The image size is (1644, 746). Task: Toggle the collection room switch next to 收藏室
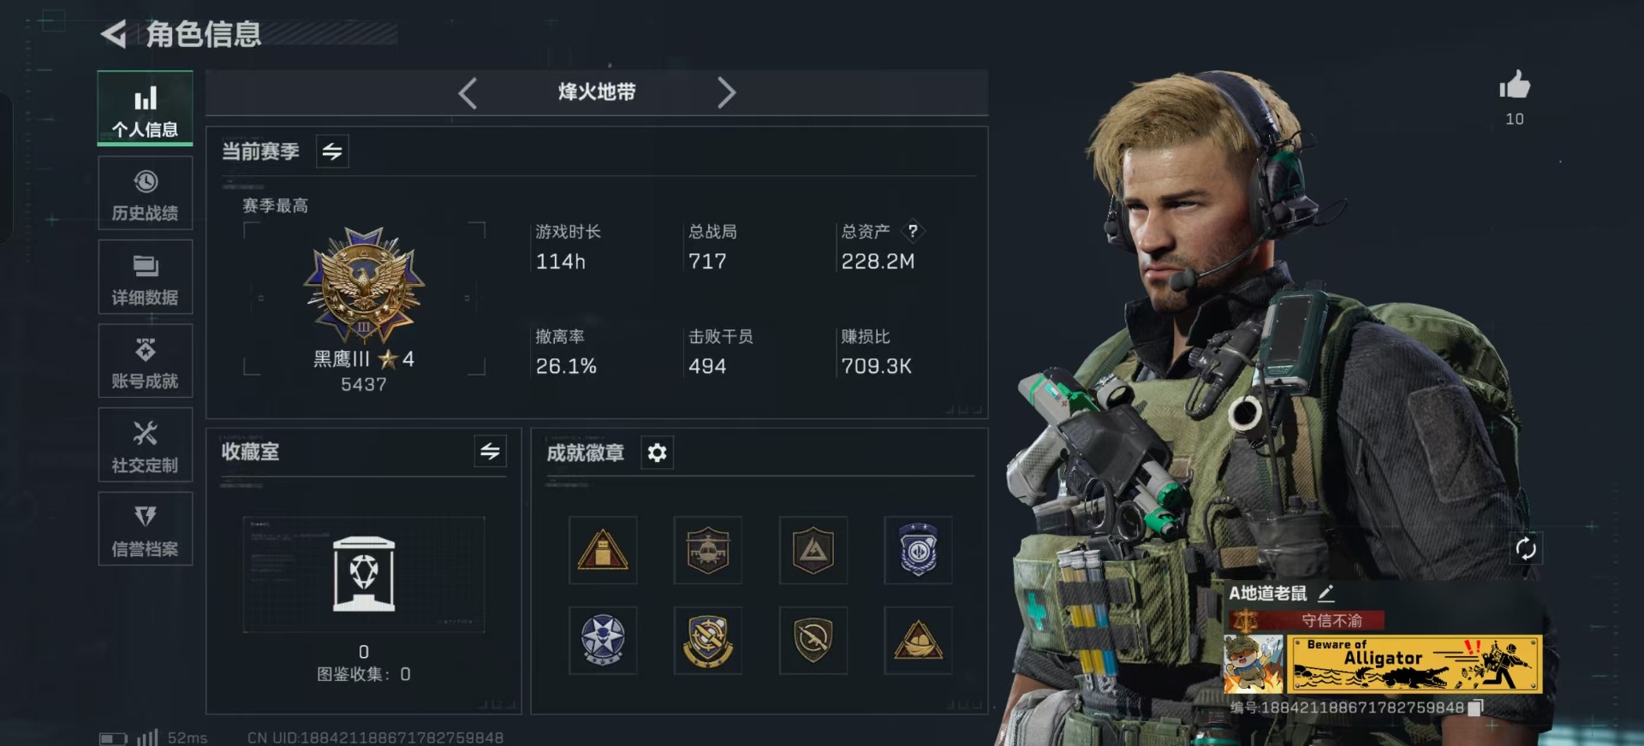pos(490,451)
